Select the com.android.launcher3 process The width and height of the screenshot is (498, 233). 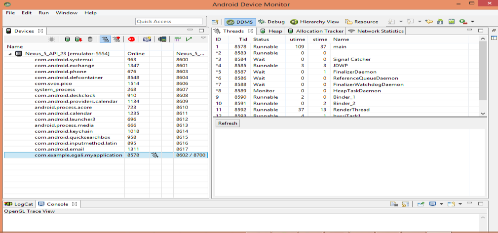tap(106, 119)
